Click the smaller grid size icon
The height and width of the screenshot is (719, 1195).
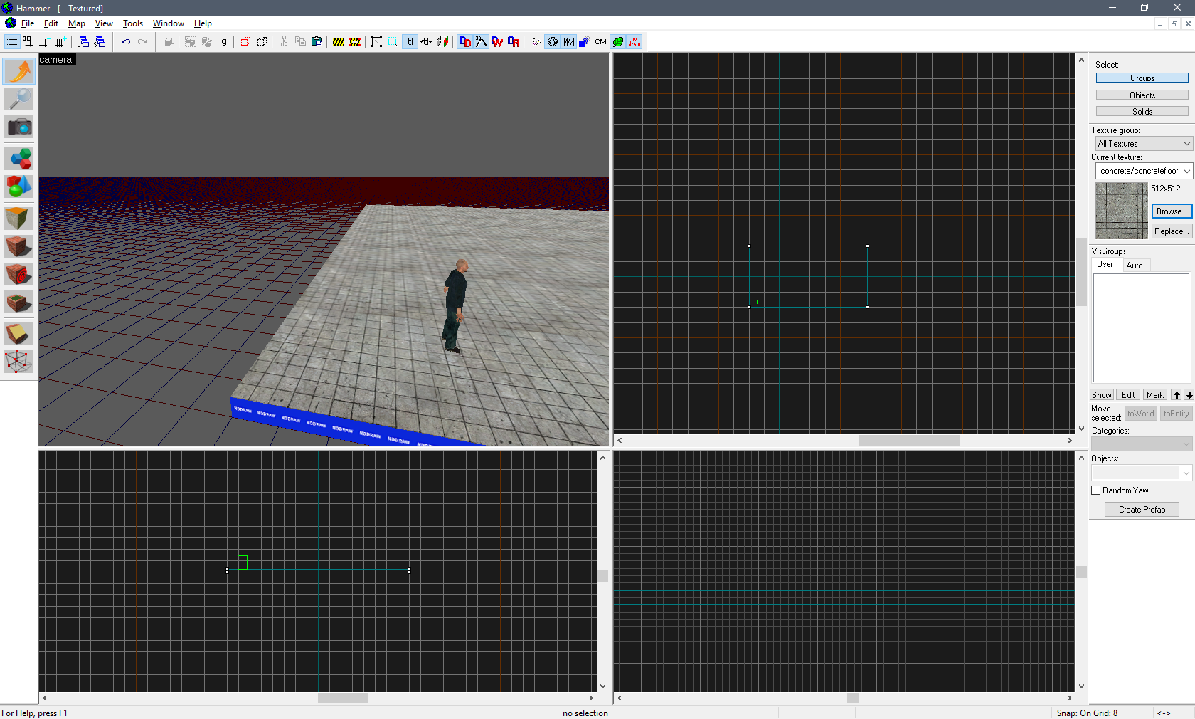pyautogui.click(x=44, y=42)
